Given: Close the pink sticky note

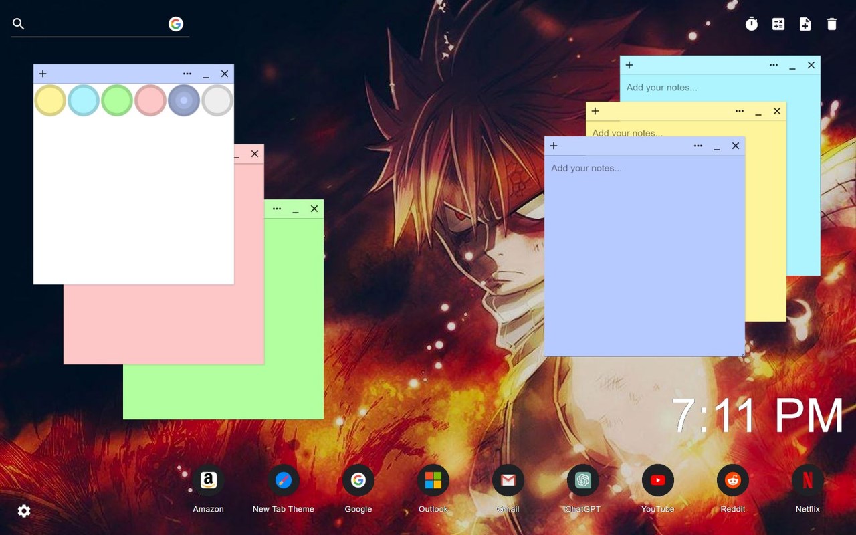Looking at the screenshot, I should (x=255, y=154).
